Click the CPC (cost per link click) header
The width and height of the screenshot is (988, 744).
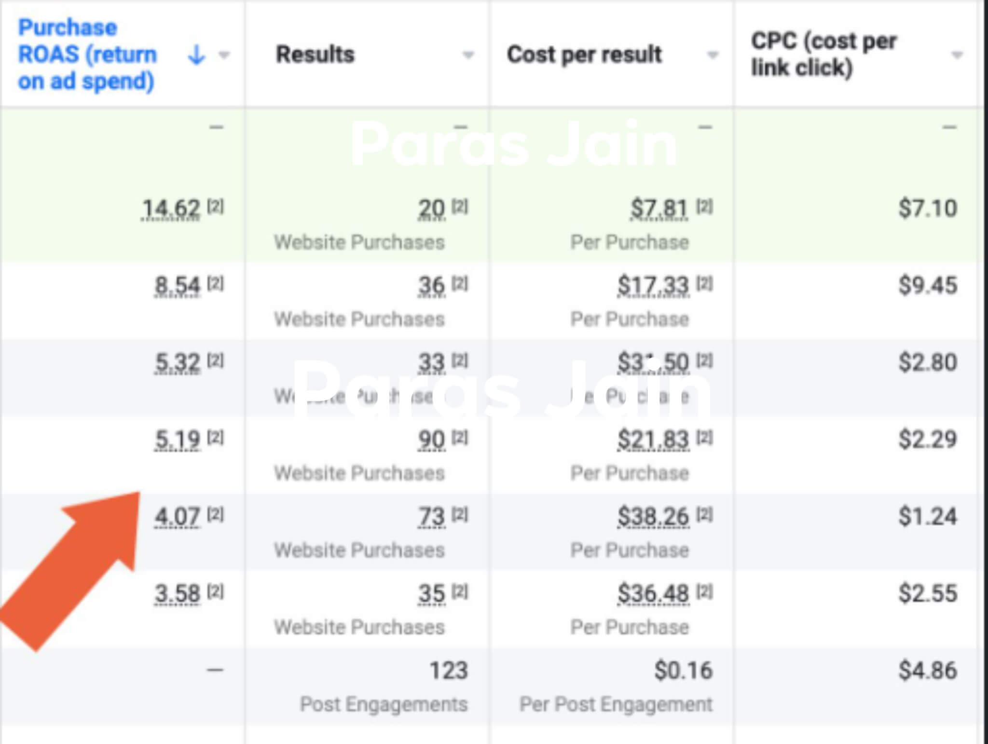(x=823, y=54)
